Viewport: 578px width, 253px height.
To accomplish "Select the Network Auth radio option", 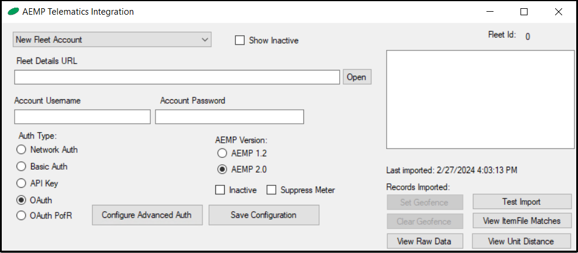I will [x=22, y=150].
